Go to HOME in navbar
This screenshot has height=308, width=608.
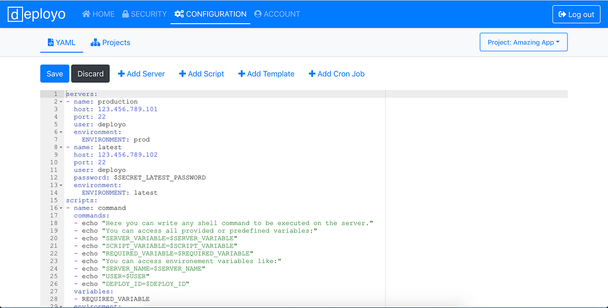tap(98, 14)
